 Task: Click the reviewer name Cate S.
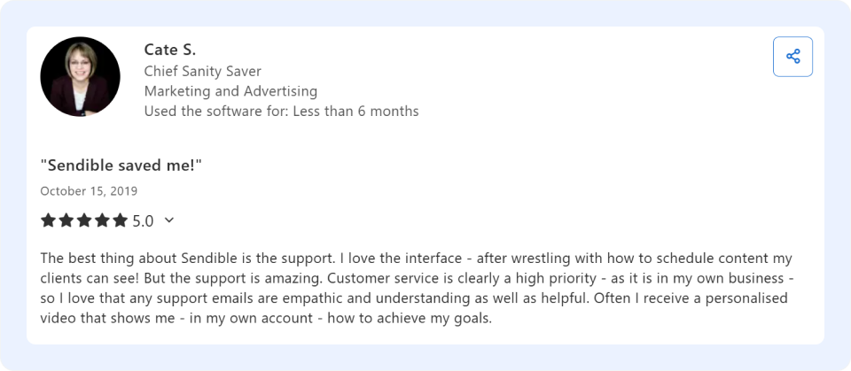pos(170,50)
